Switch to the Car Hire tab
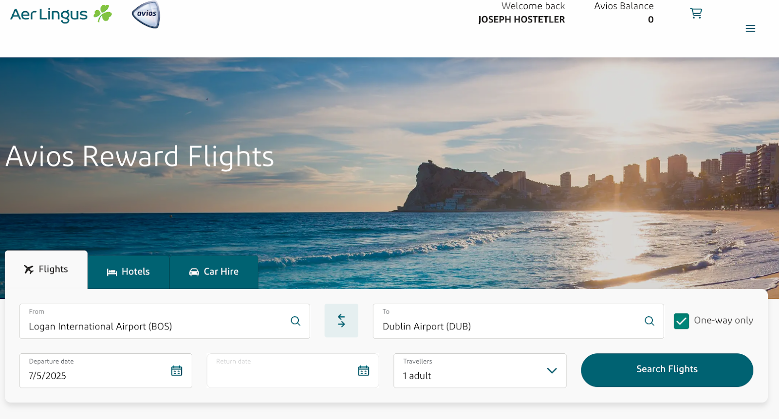Image resolution: width=779 pixels, height=419 pixels. pos(214,272)
